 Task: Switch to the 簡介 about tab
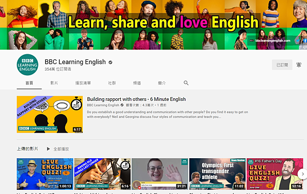click(162, 83)
